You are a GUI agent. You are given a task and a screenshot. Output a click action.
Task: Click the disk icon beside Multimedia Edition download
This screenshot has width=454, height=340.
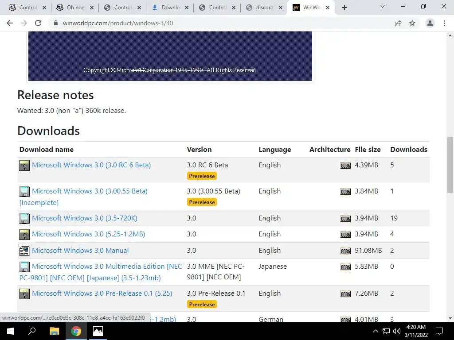pyautogui.click(x=24, y=267)
